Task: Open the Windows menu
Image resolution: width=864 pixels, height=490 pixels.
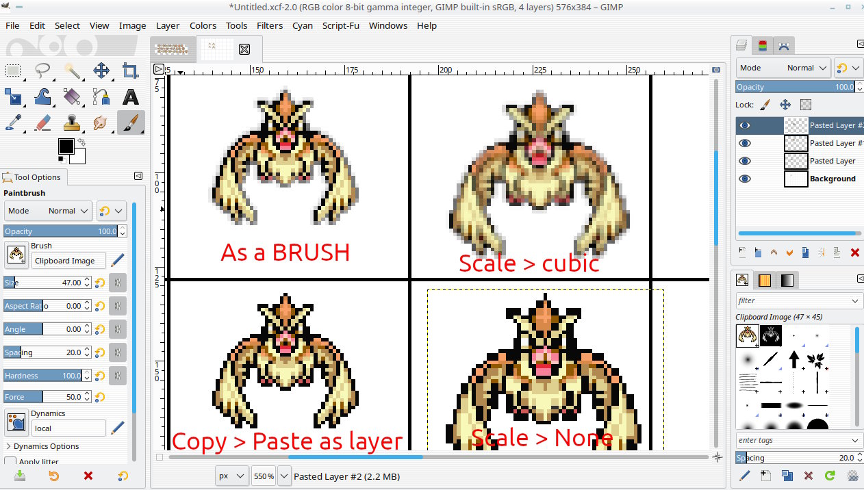Action: tap(388, 25)
